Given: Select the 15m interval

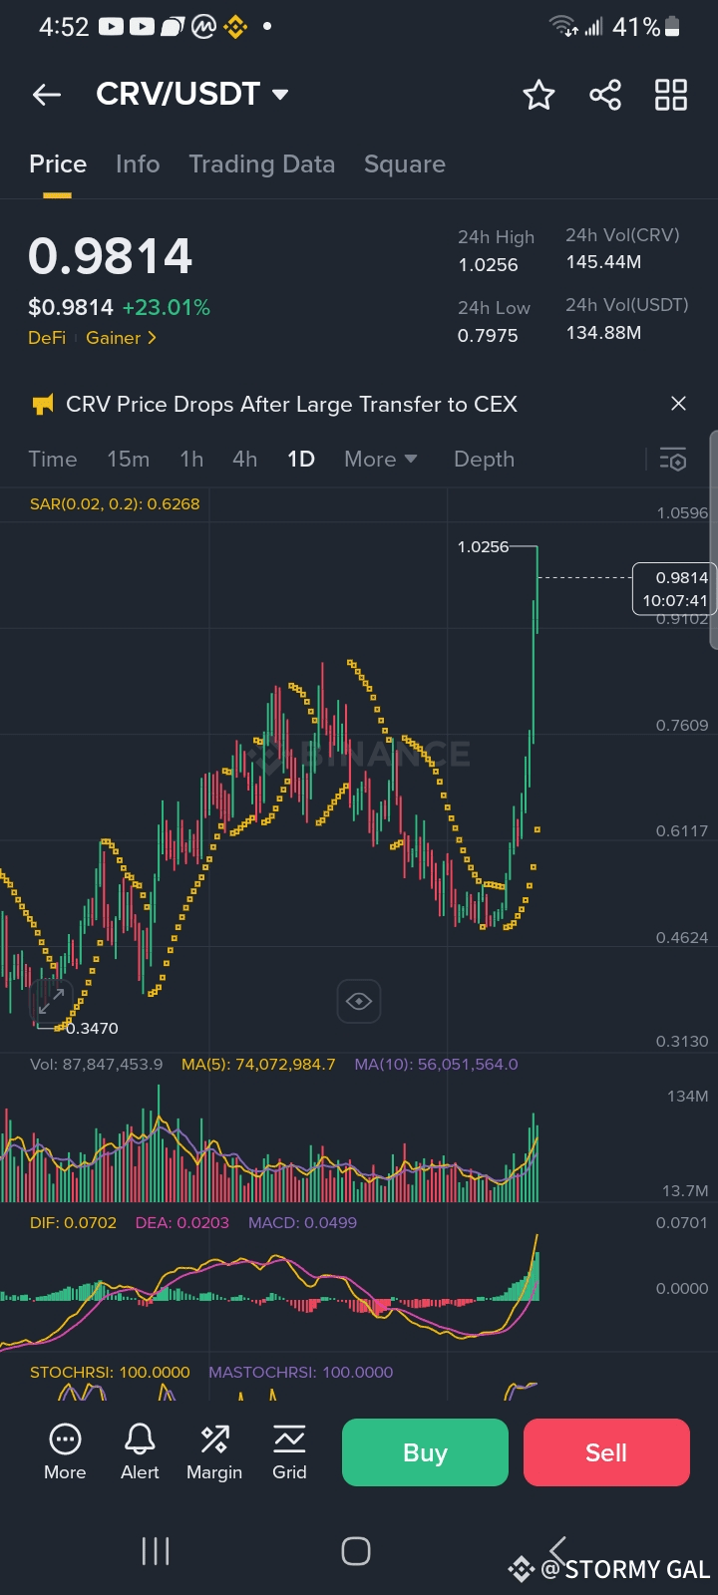Looking at the screenshot, I should click(129, 459).
